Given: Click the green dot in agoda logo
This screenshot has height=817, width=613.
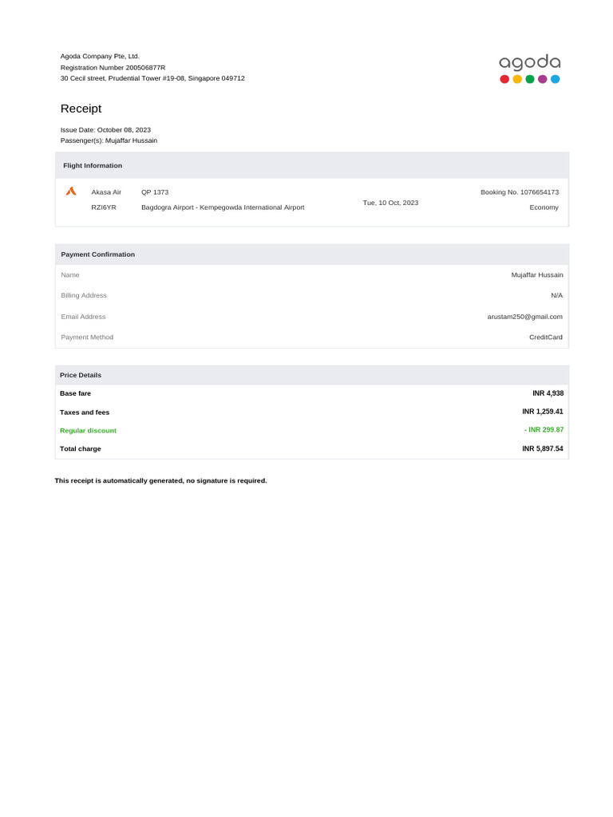Looking at the screenshot, I should [x=530, y=79].
